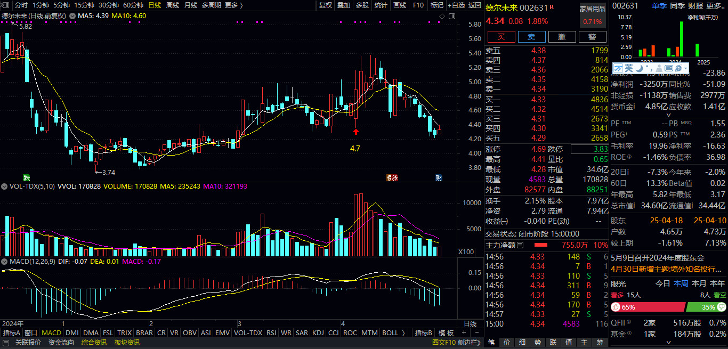The width and height of the screenshot is (728, 349).
Task: Select 本周 in 眼光 poll
Action: click(x=681, y=283)
